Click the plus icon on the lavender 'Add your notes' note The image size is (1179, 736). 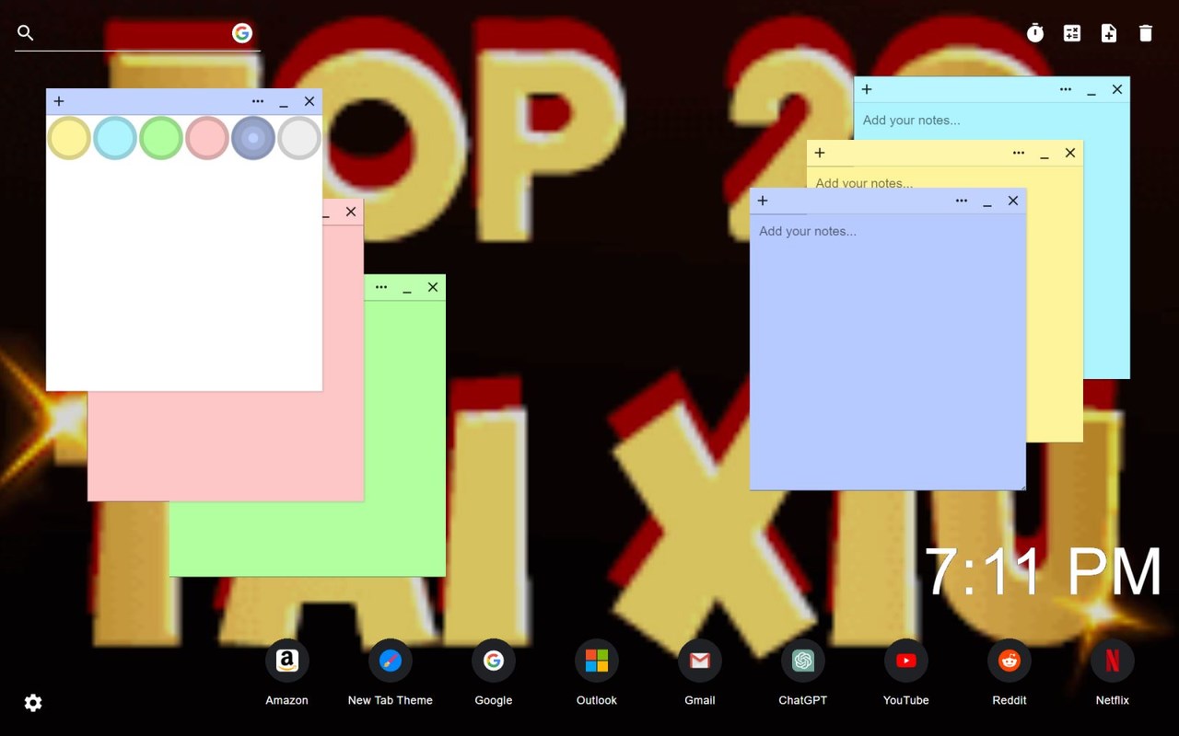click(x=763, y=201)
